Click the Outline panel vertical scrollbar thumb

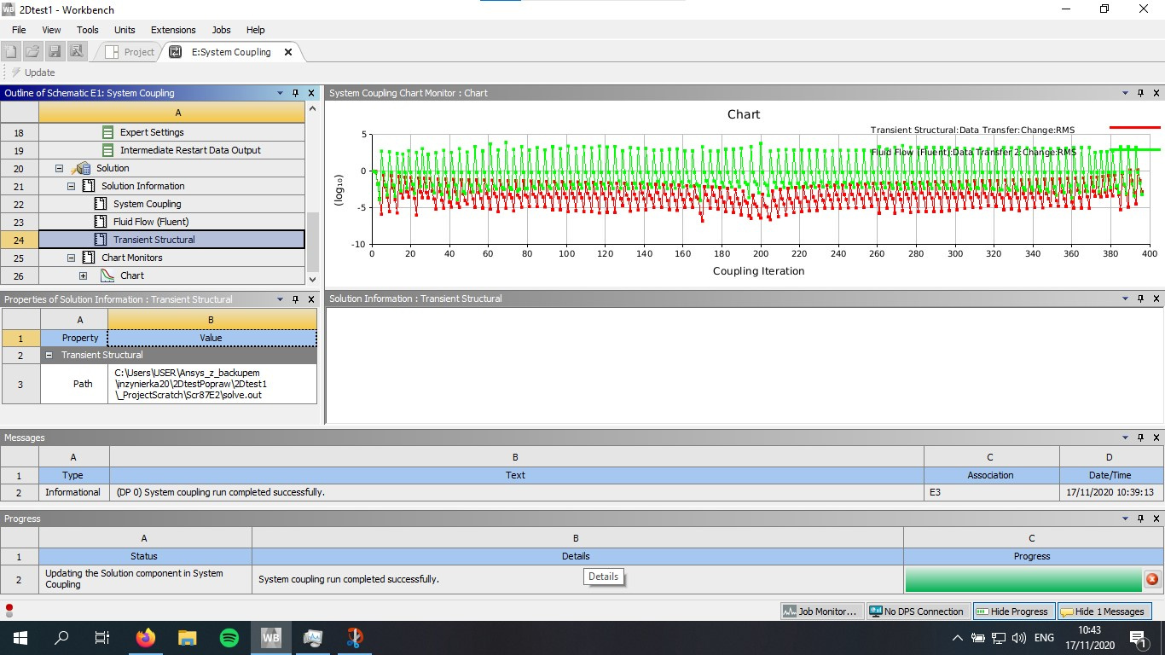311,241
